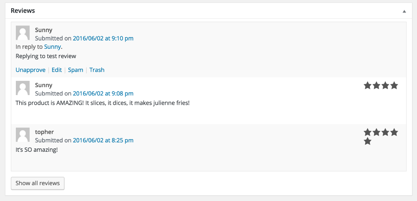This screenshot has height=201, width=417.
Task: Follow the 'In reply to Sunny' link
Action: click(x=53, y=47)
